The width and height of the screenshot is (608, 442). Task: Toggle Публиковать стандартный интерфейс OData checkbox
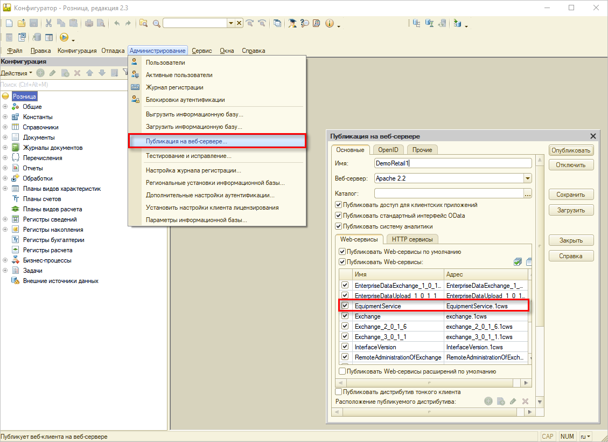339,216
